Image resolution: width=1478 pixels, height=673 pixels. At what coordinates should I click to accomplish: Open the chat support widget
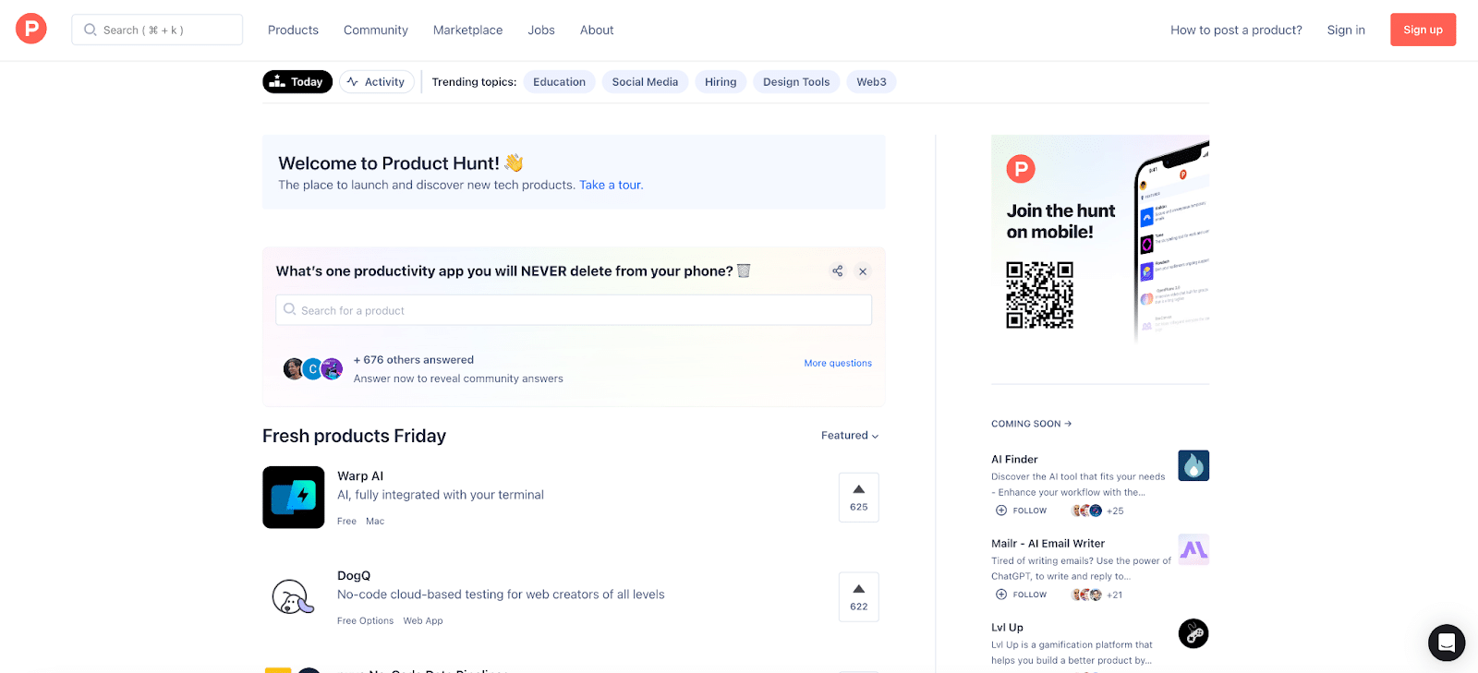point(1447,643)
